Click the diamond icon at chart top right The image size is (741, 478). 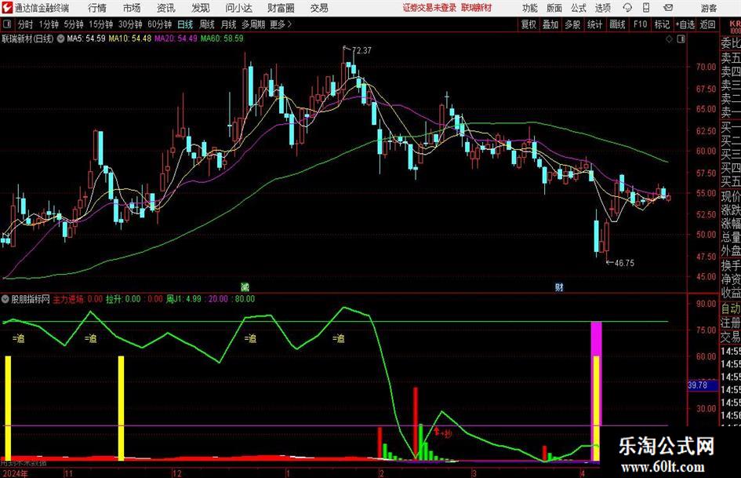pos(669,39)
